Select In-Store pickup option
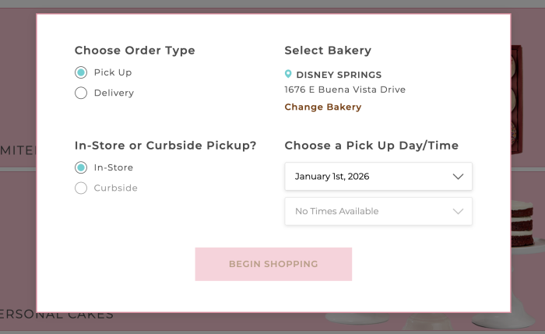 point(81,167)
